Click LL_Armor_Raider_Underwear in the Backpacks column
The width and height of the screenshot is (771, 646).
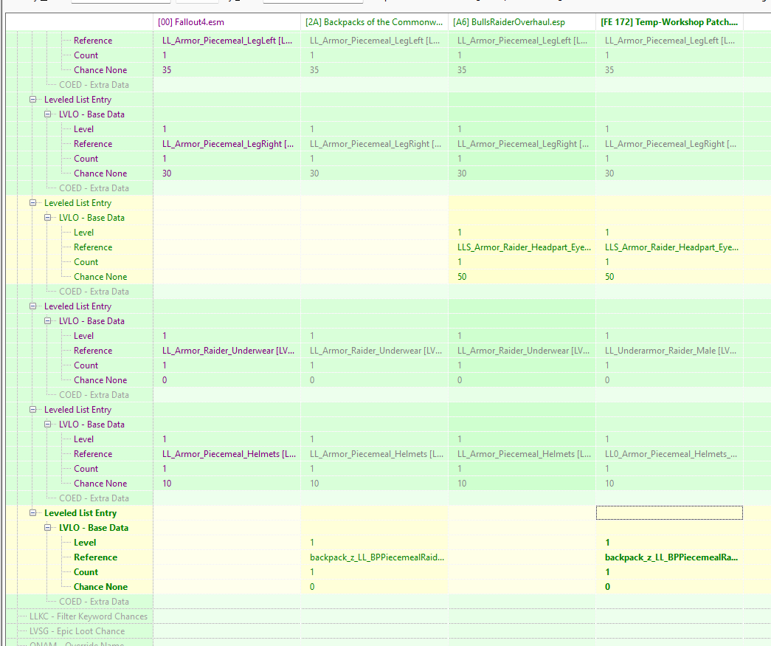click(x=375, y=350)
